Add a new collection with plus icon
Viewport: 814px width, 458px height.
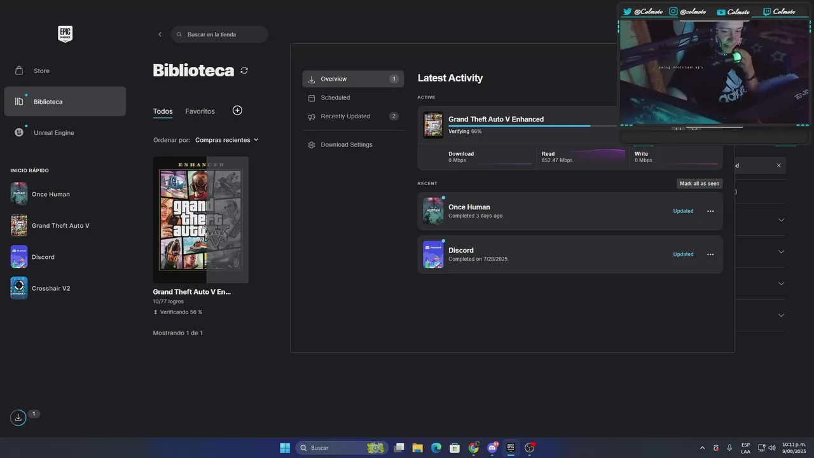237,111
